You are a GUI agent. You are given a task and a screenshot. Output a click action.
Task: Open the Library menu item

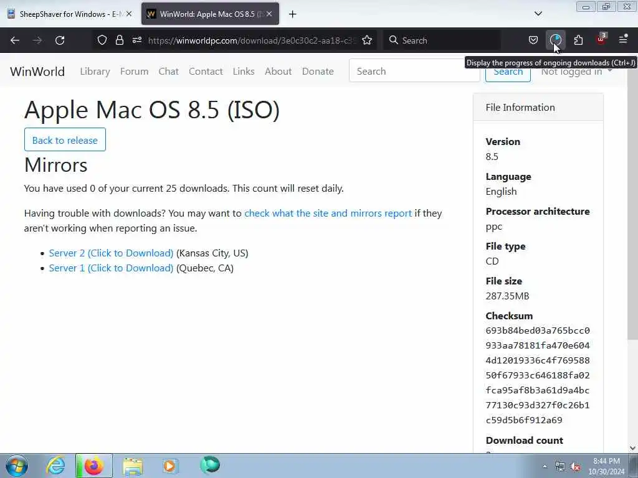click(95, 72)
